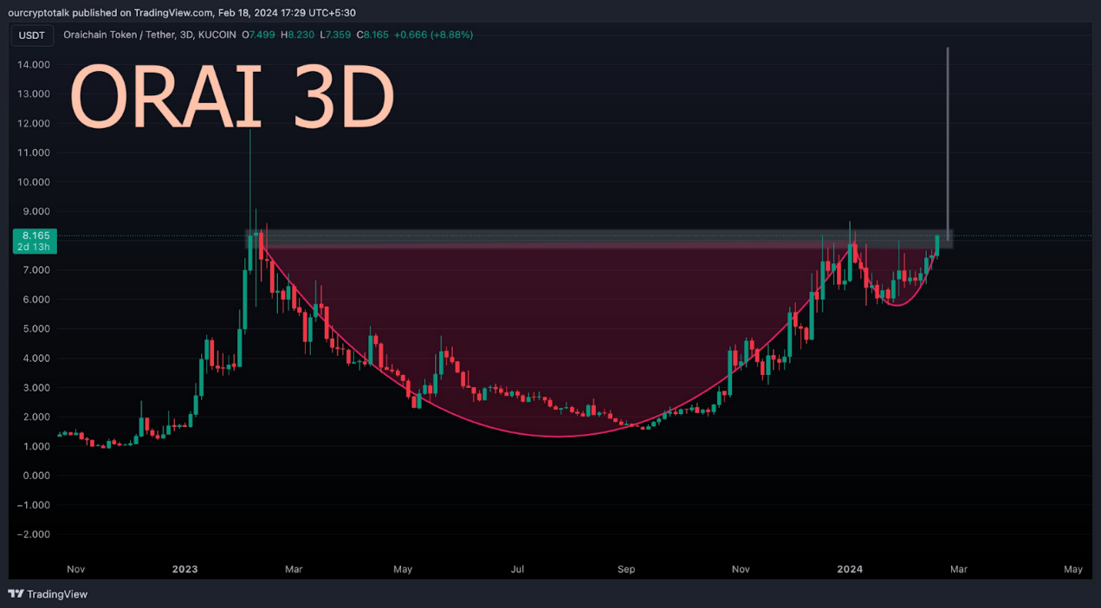Click the 13.000 price axis label
The height and width of the screenshot is (608, 1101).
[x=34, y=94]
